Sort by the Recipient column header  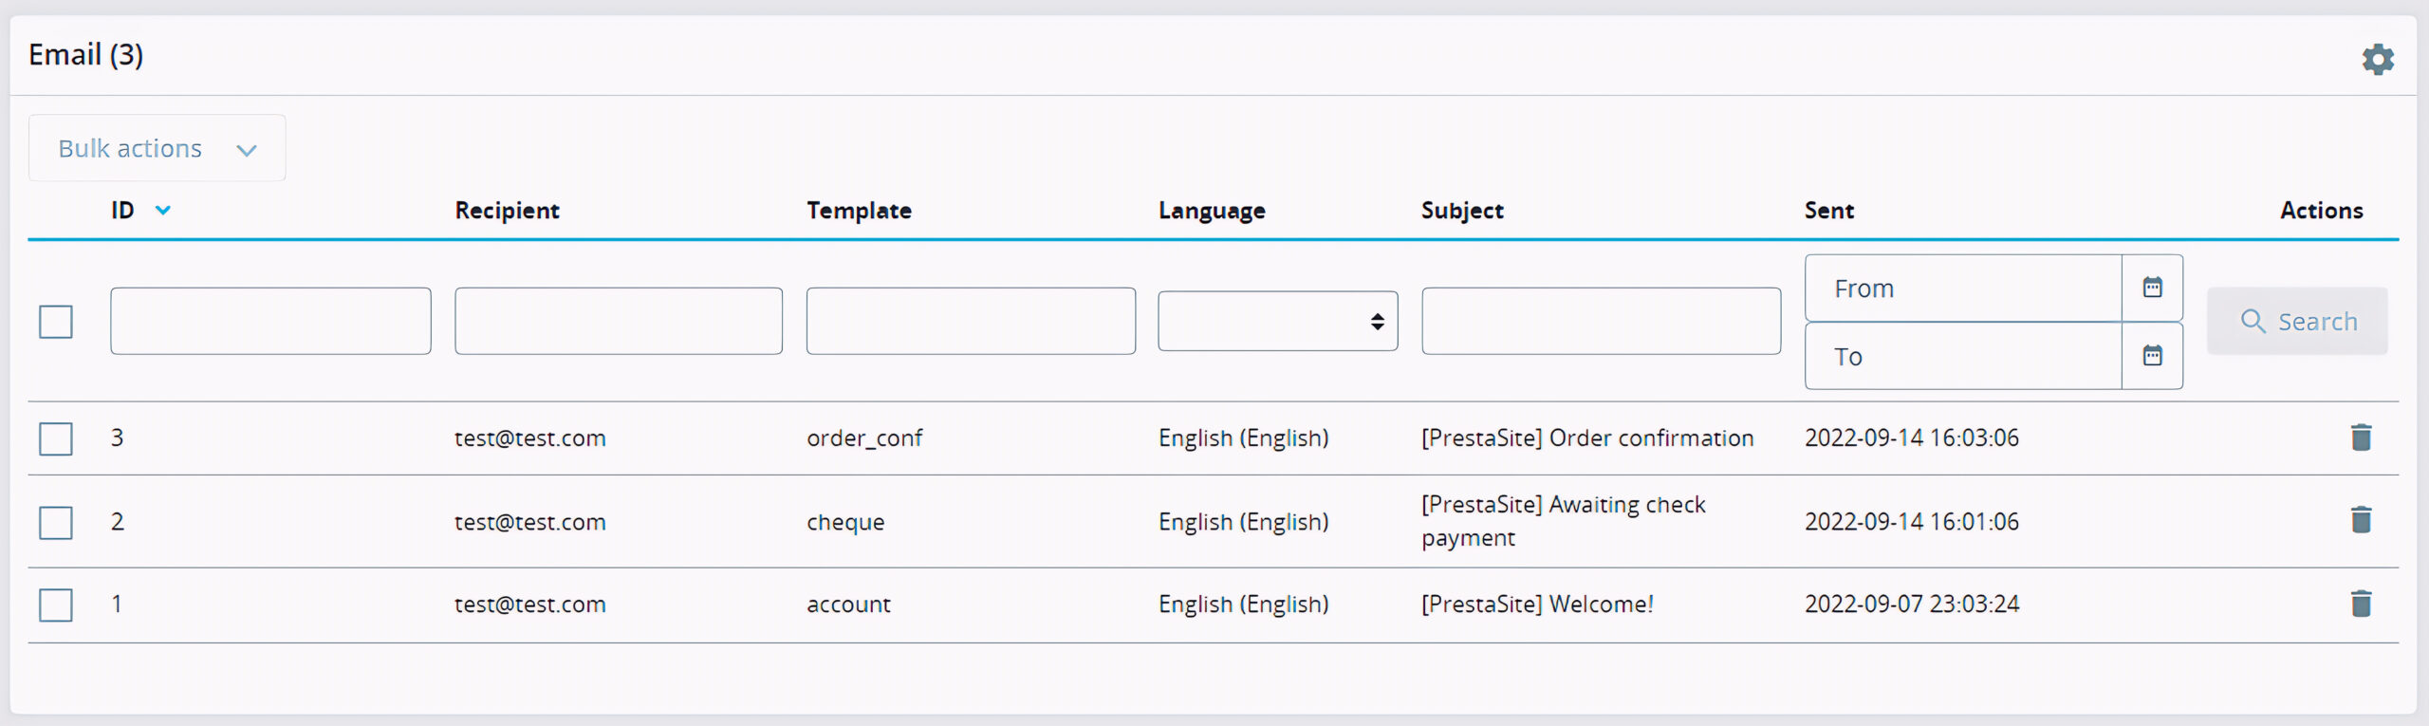(507, 211)
